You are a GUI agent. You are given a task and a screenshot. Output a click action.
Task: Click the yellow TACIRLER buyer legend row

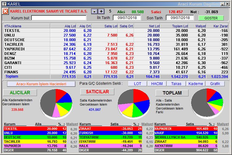(x=35, y=141)
